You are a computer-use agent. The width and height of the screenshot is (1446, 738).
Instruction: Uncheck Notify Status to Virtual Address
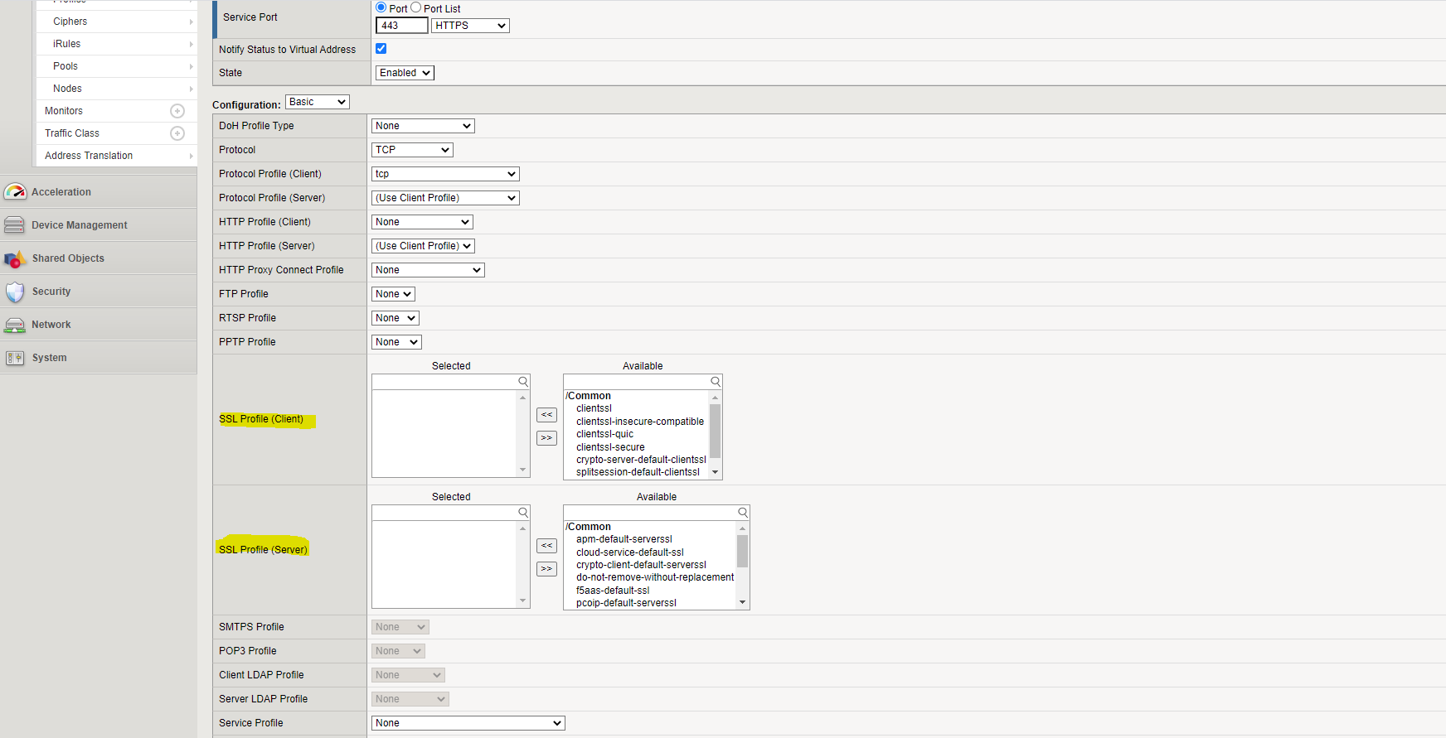click(381, 49)
